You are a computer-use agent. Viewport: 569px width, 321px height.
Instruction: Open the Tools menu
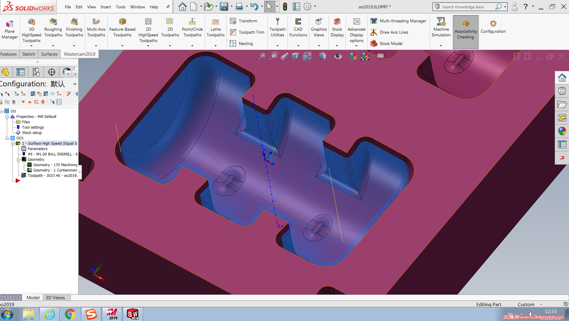(121, 7)
